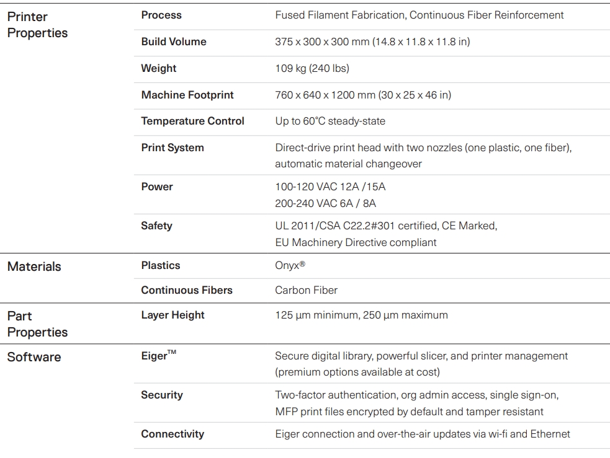The image size is (610, 458).
Task: Click the Security row label
Action: click(x=162, y=395)
